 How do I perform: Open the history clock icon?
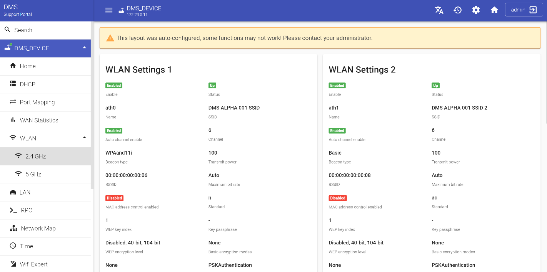pyautogui.click(x=457, y=10)
